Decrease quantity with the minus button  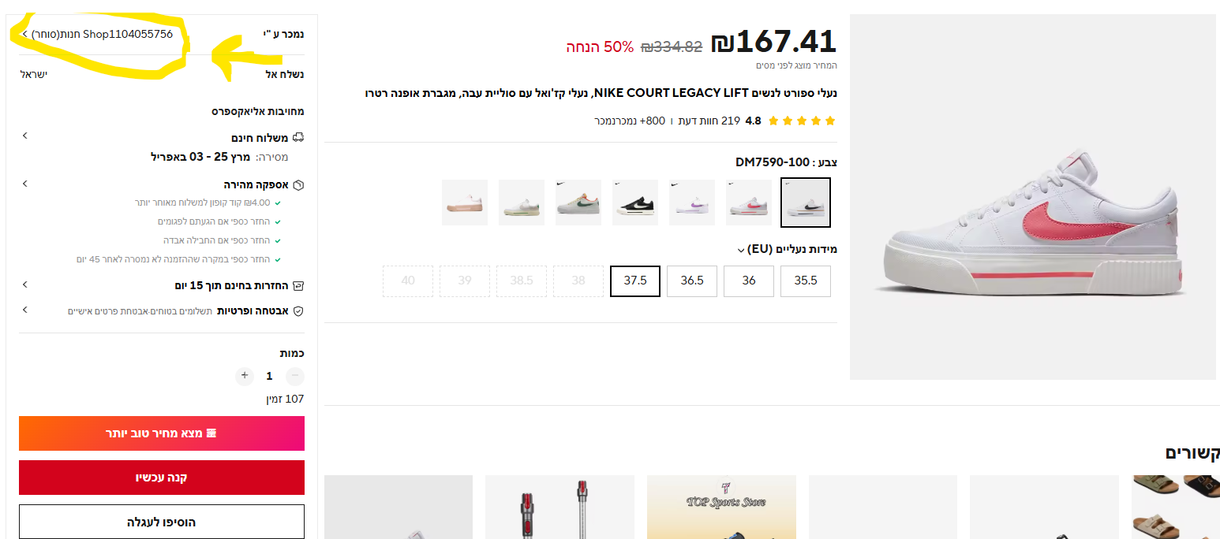pos(294,376)
